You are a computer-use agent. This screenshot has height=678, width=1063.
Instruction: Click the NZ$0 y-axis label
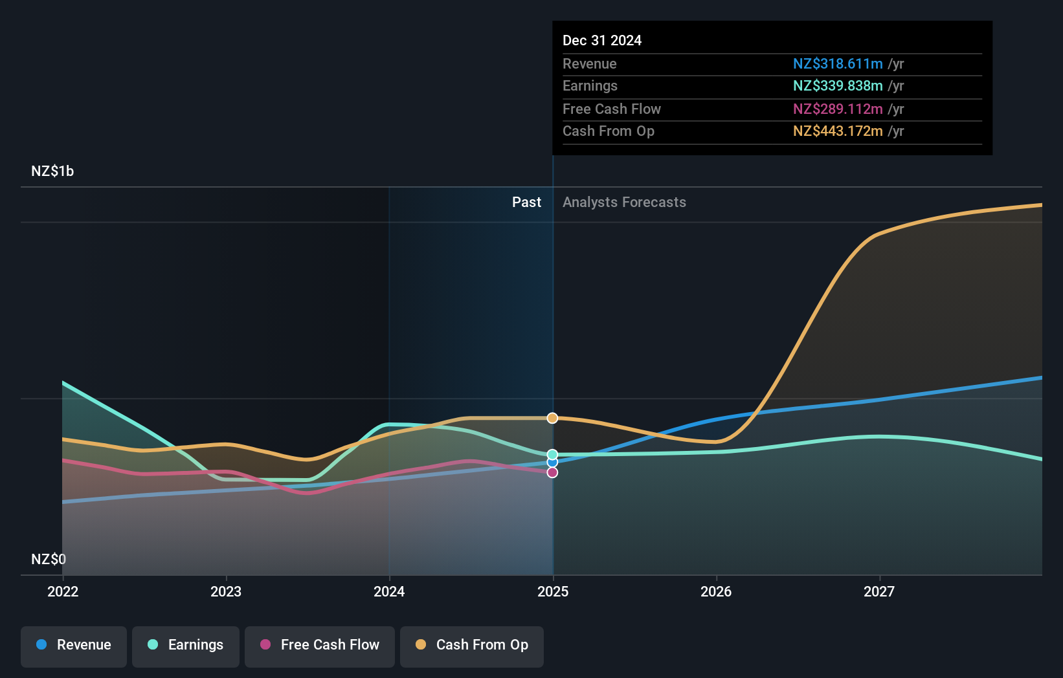[x=49, y=559]
